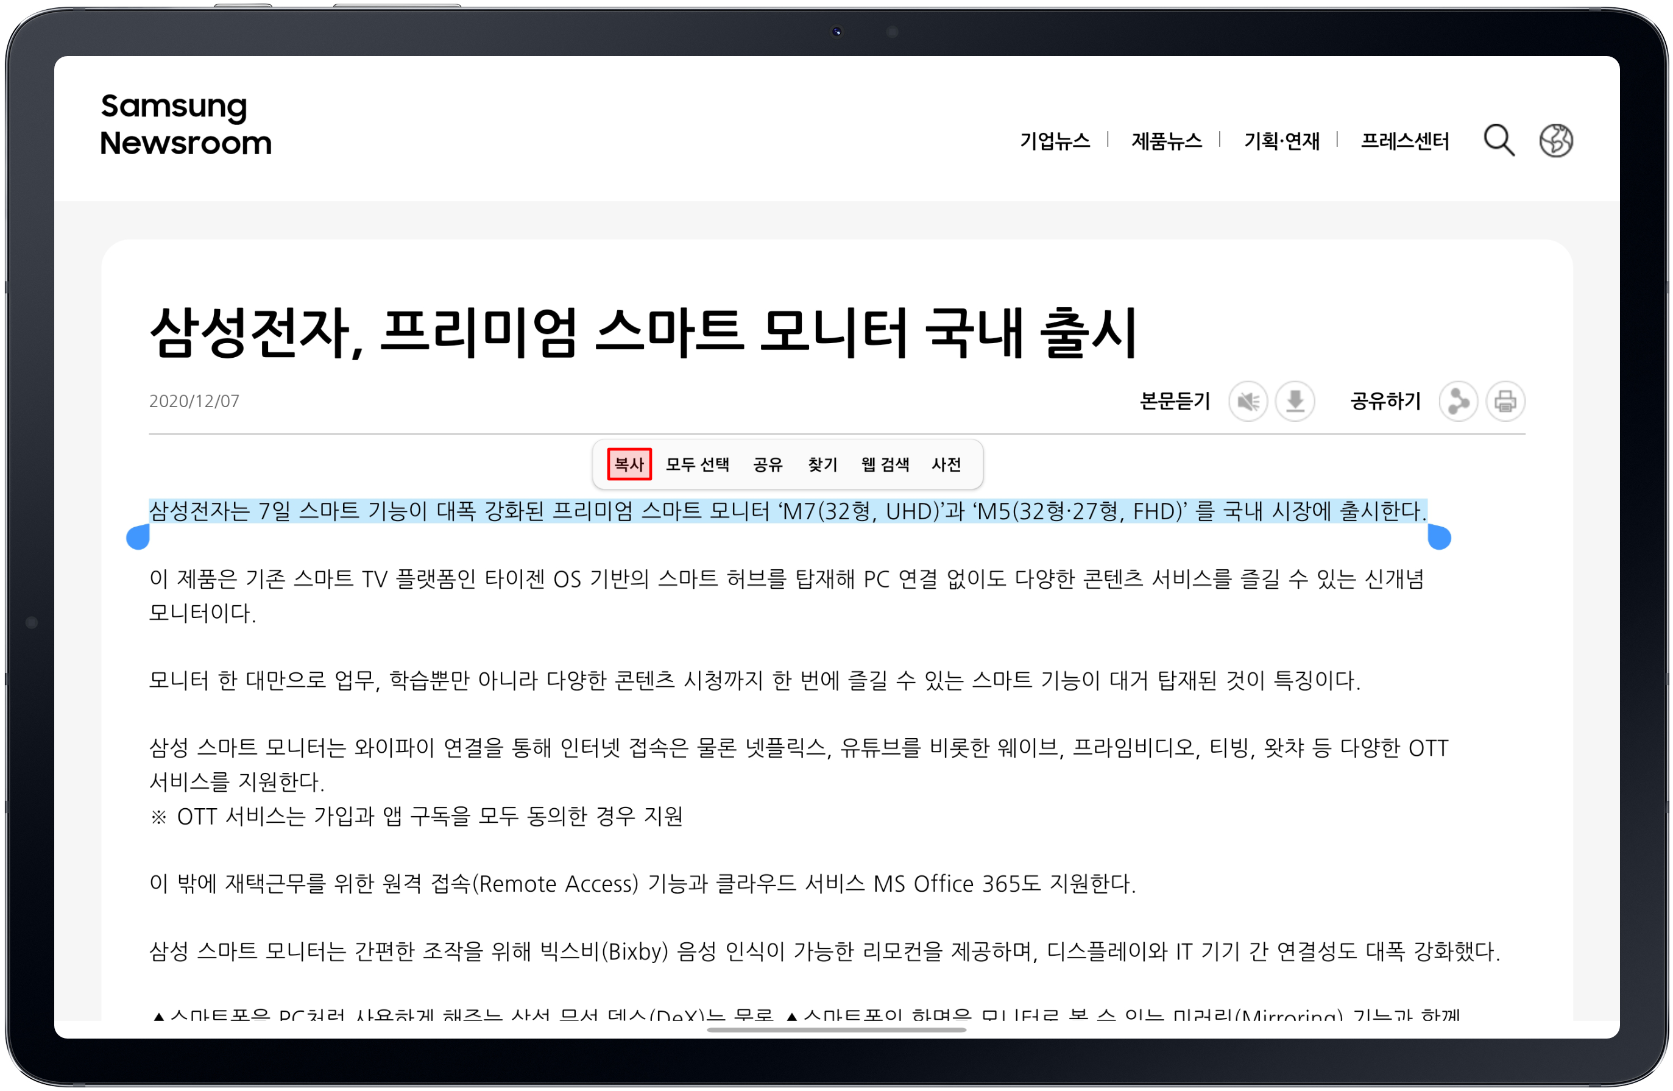Tap the right text selection handle

click(x=1439, y=538)
